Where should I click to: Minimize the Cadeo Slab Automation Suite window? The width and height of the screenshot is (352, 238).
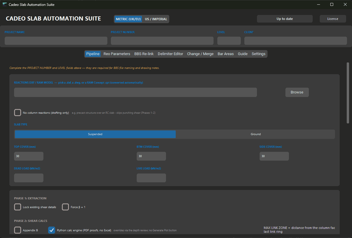[318, 4]
